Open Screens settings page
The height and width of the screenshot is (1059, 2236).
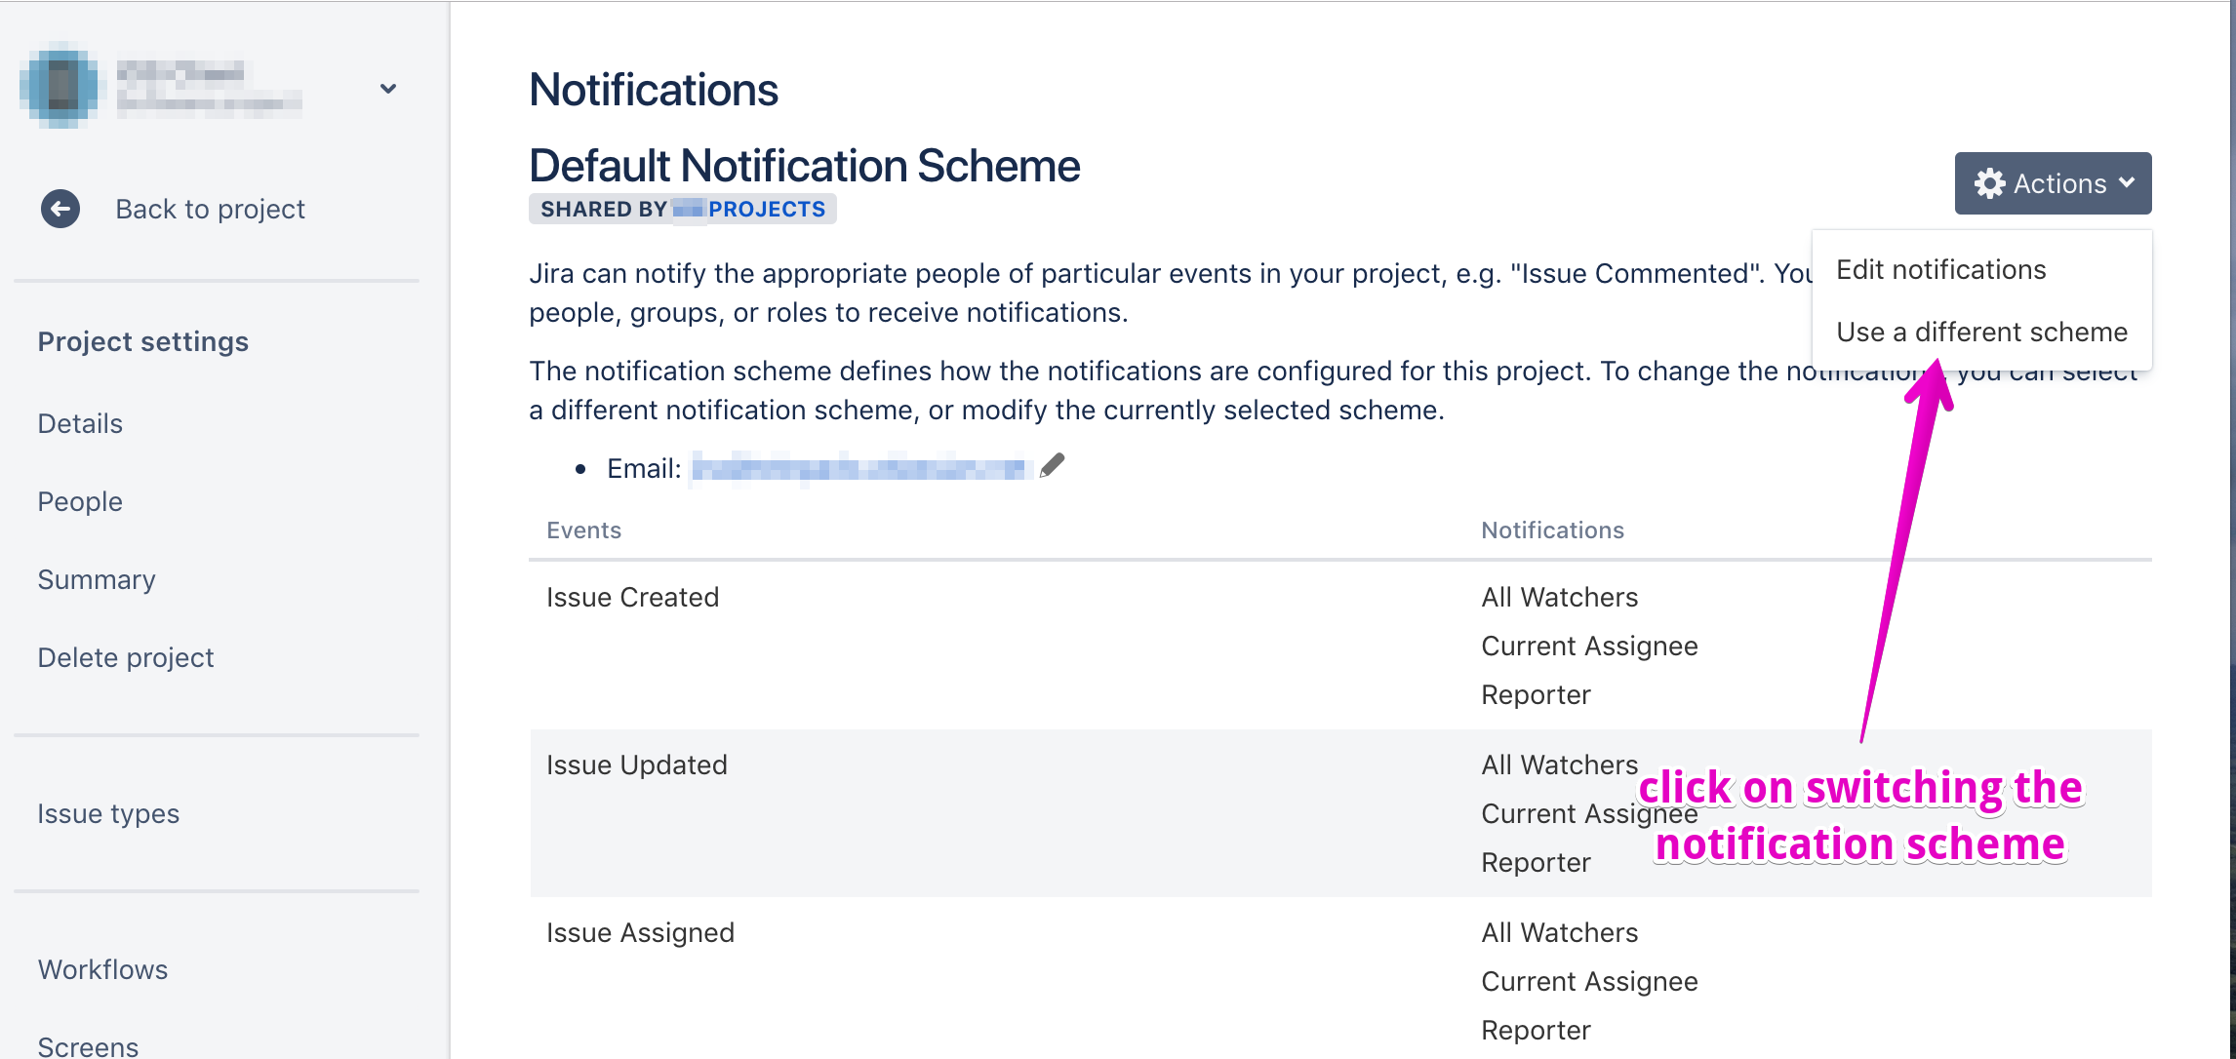(x=88, y=1046)
